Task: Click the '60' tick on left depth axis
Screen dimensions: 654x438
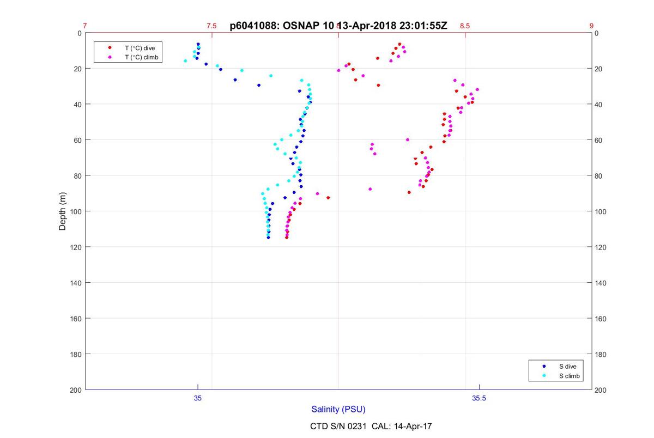Action: point(78,140)
